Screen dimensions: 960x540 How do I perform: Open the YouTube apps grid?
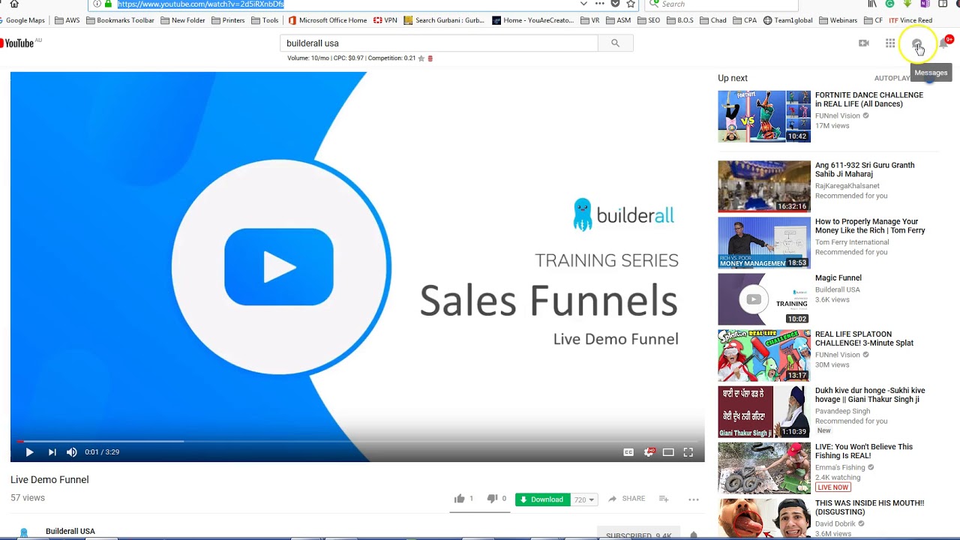(x=890, y=43)
